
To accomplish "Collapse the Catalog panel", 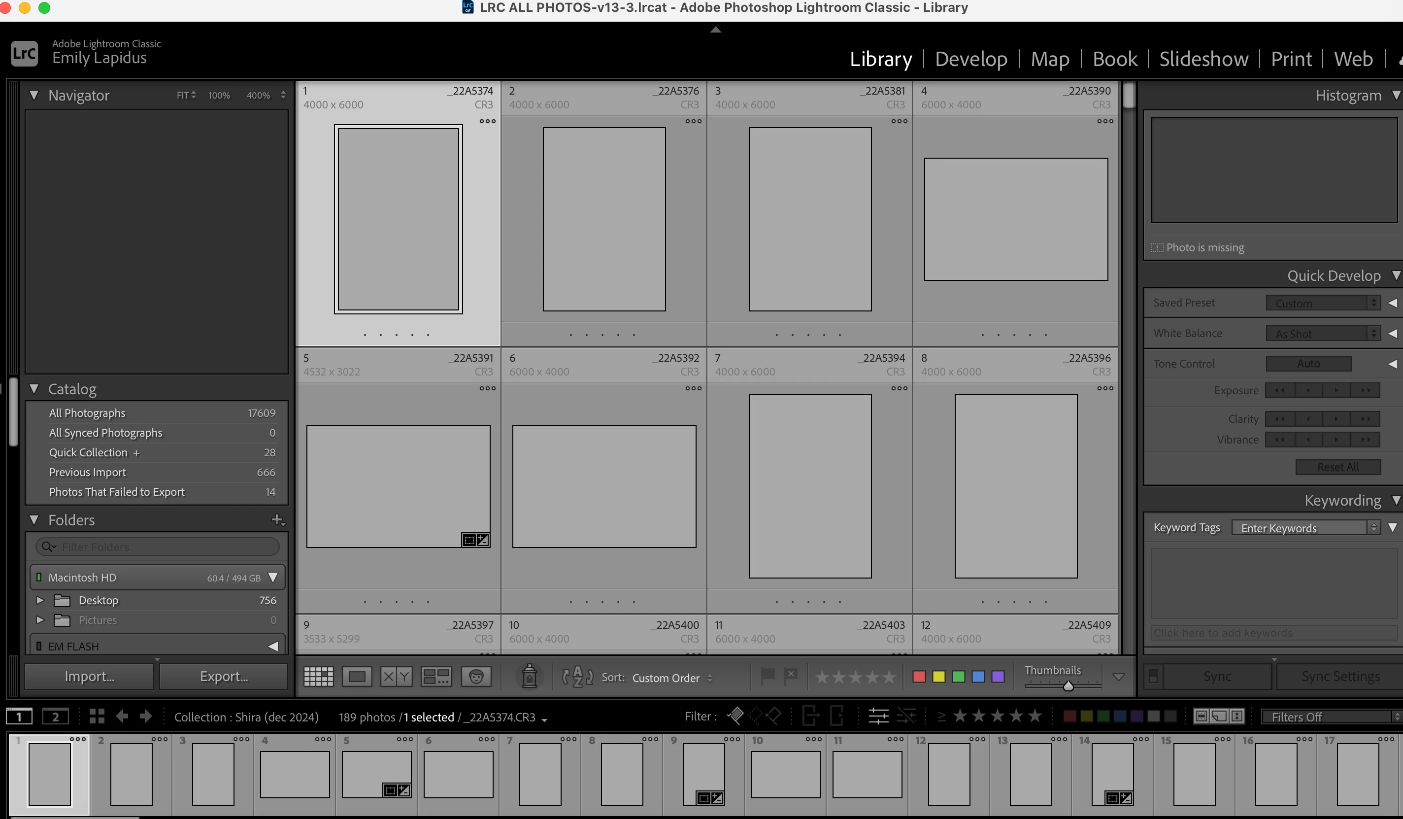I will pyautogui.click(x=34, y=389).
